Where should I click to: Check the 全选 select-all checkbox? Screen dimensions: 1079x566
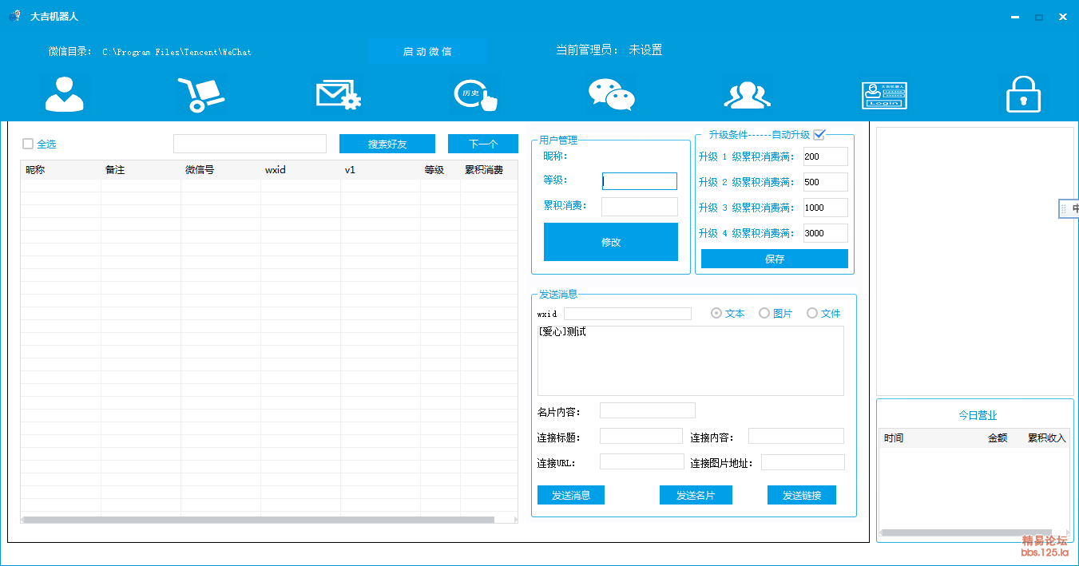pyautogui.click(x=28, y=144)
